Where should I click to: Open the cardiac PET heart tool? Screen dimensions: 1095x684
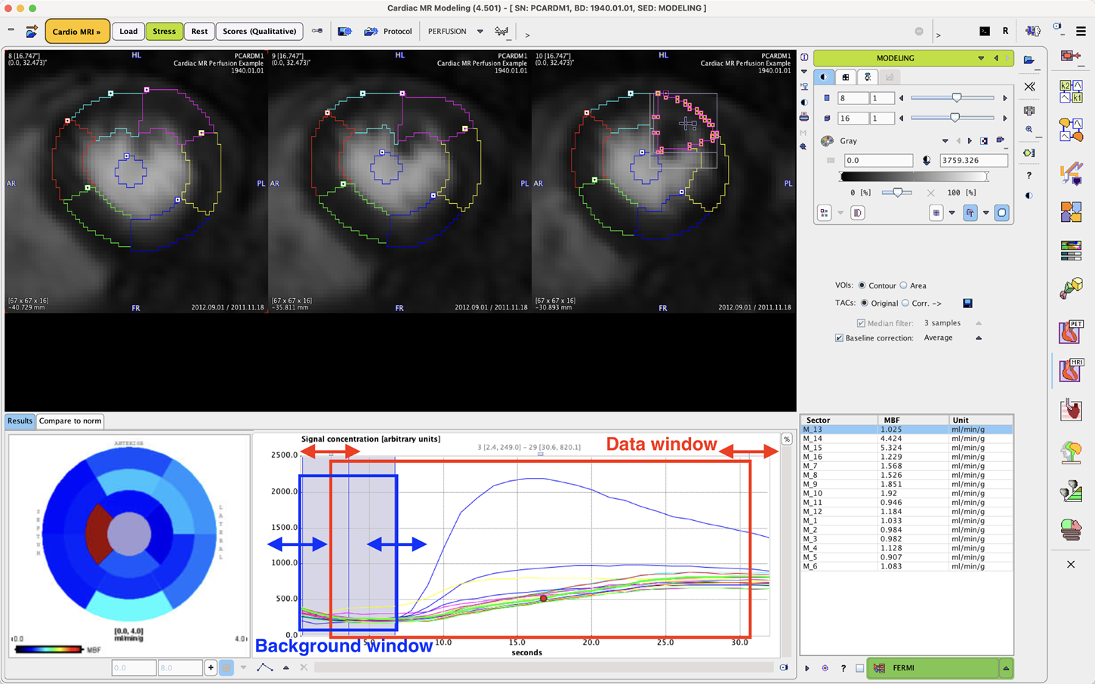[1071, 331]
